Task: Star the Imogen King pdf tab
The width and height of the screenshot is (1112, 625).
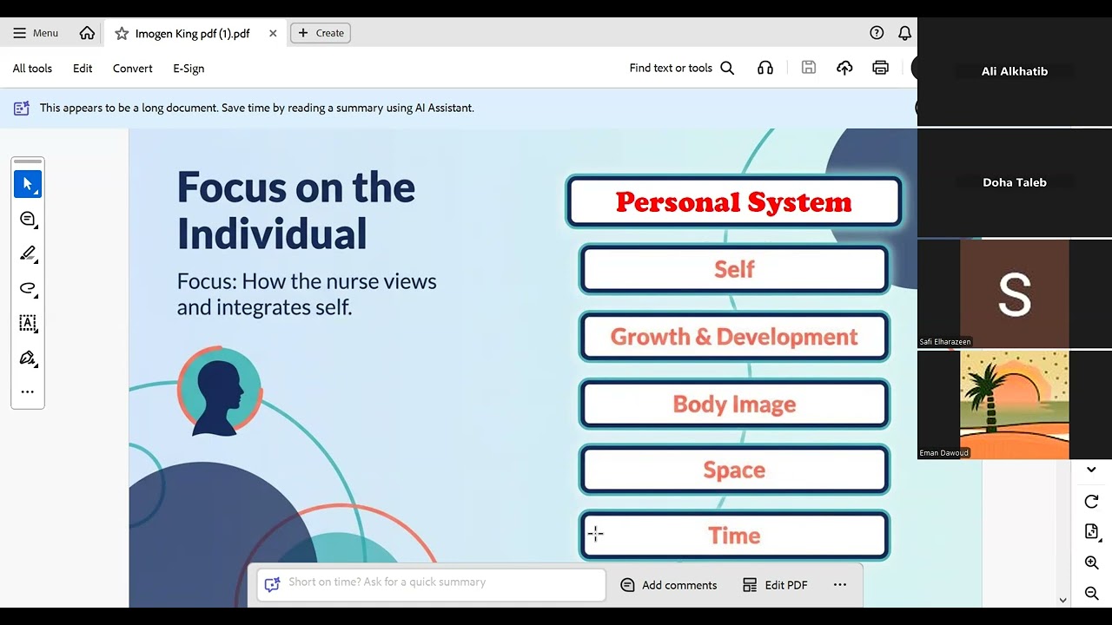Action: (122, 33)
